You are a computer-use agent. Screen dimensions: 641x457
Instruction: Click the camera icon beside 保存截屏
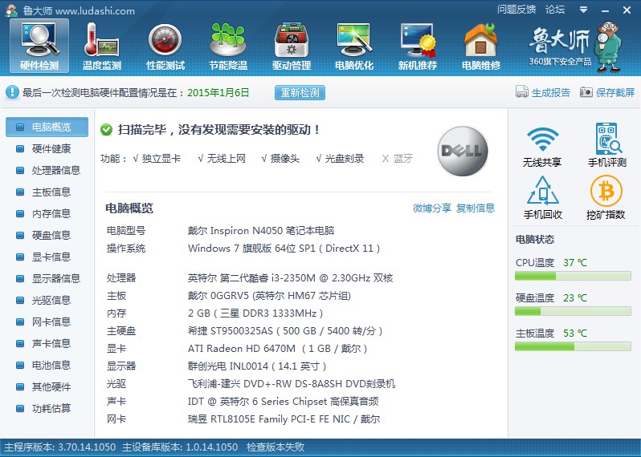pyautogui.click(x=586, y=92)
